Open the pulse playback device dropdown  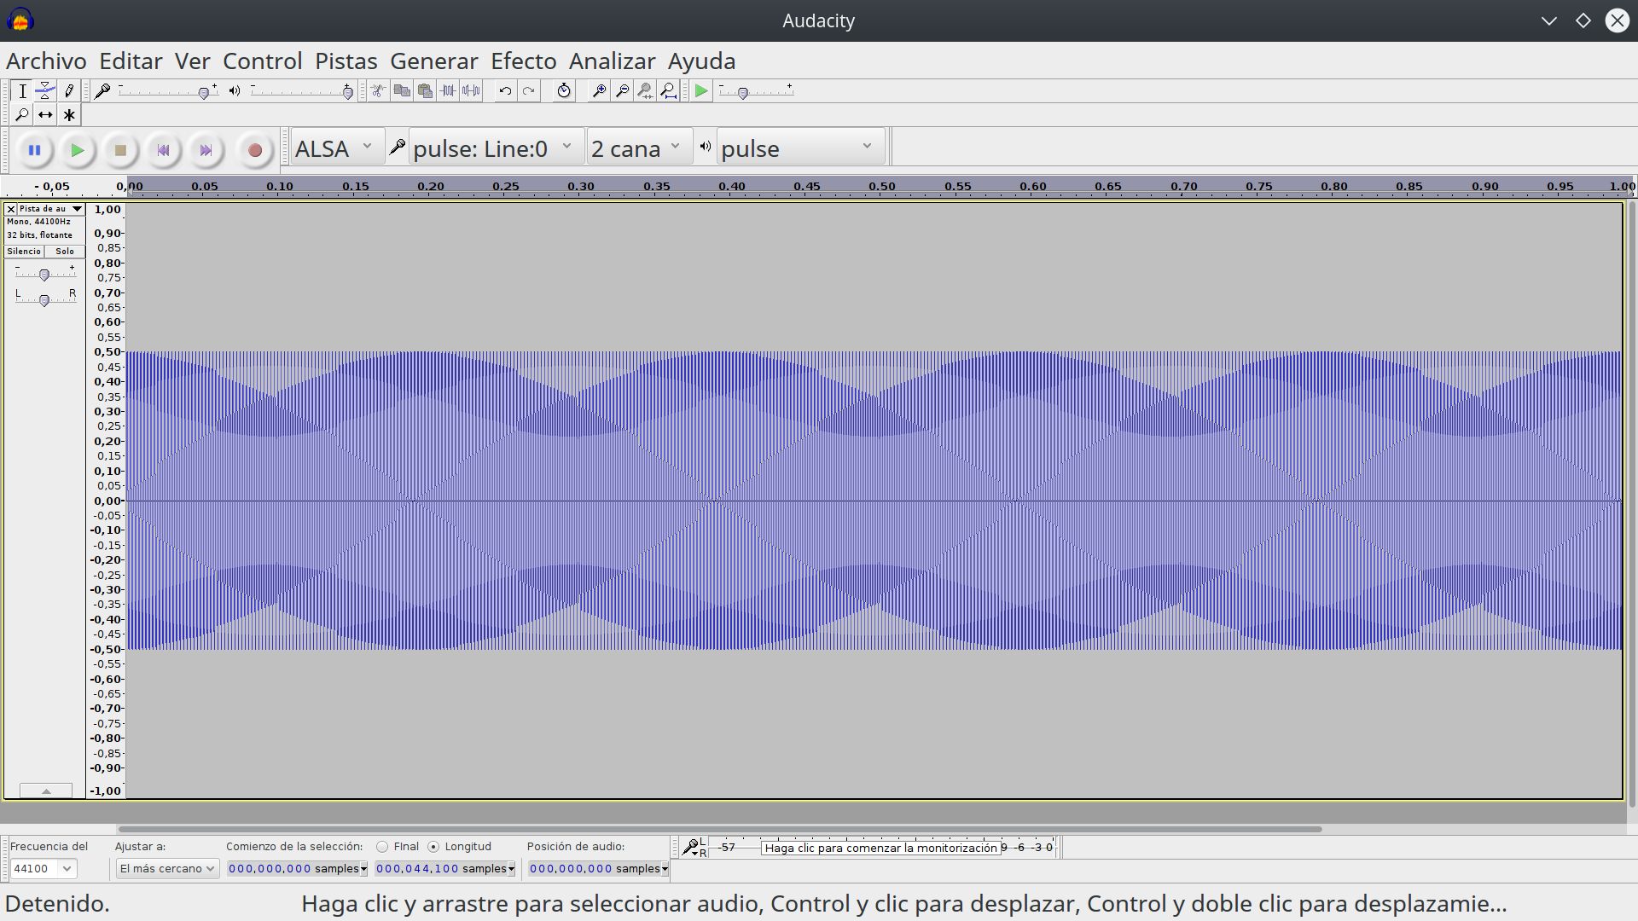800,148
